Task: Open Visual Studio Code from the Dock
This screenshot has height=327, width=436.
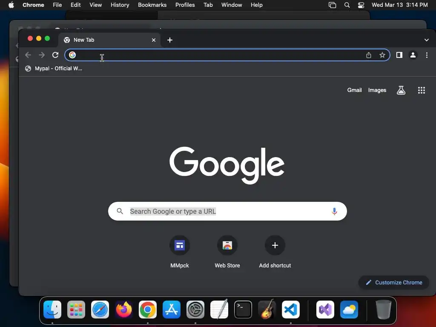Action: point(290,310)
